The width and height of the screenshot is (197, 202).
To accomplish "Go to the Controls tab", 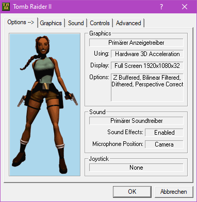I will pos(100,23).
